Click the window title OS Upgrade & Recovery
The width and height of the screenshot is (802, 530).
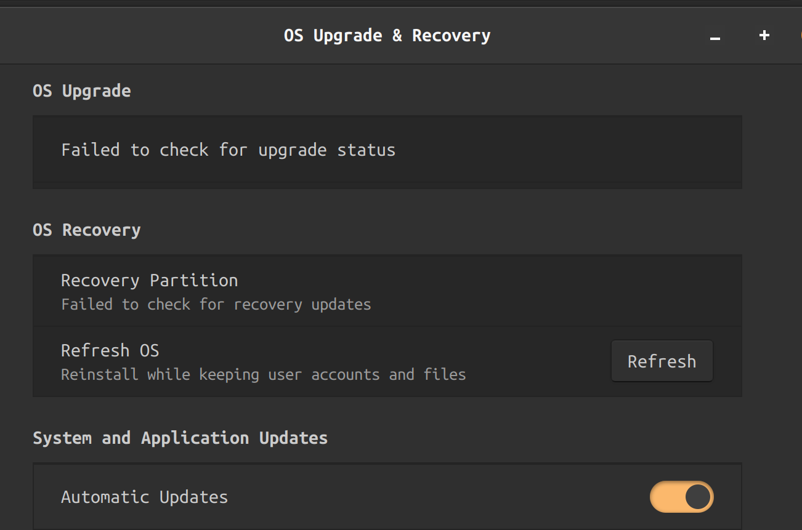(387, 35)
